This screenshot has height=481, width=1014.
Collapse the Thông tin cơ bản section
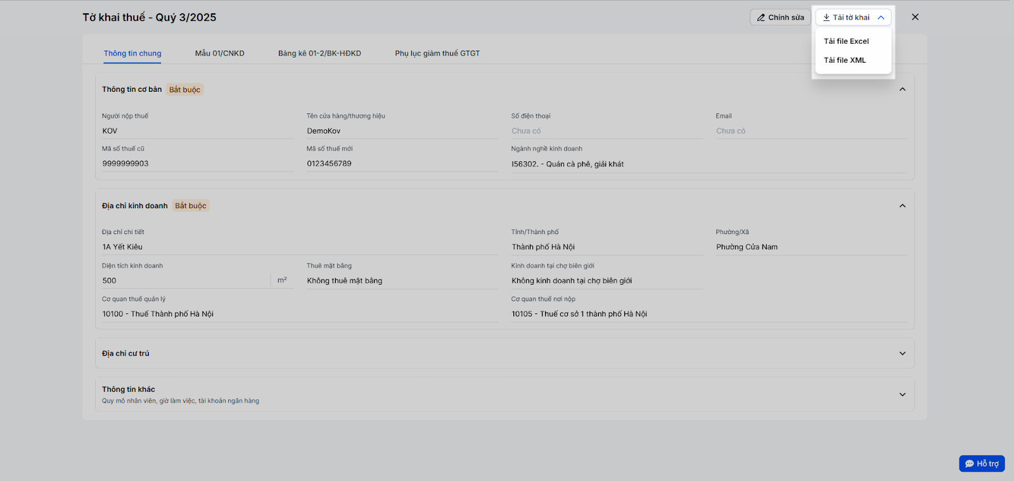tap(902, 89)
